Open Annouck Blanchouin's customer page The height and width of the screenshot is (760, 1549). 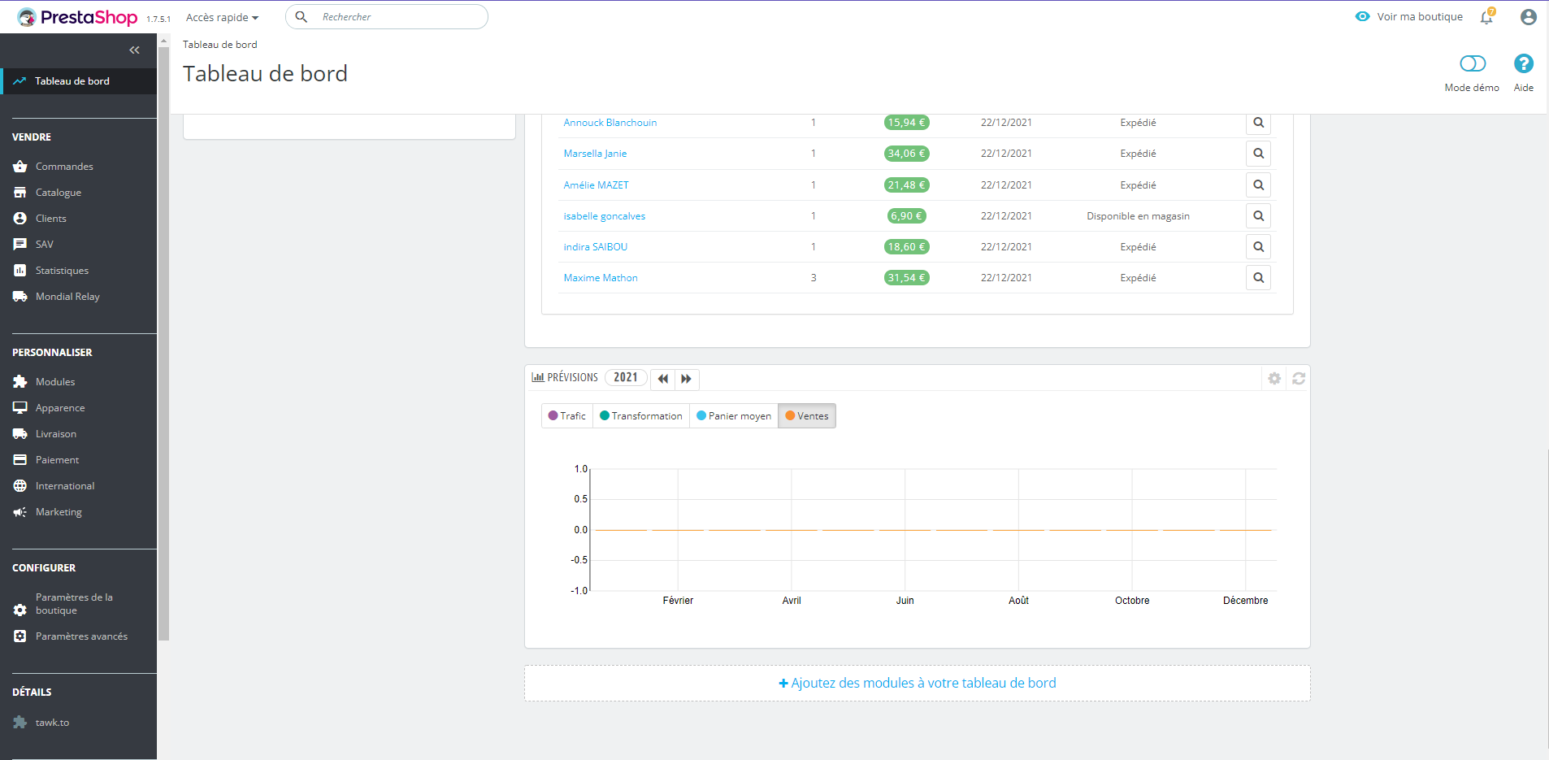click(x=610, y=122)
